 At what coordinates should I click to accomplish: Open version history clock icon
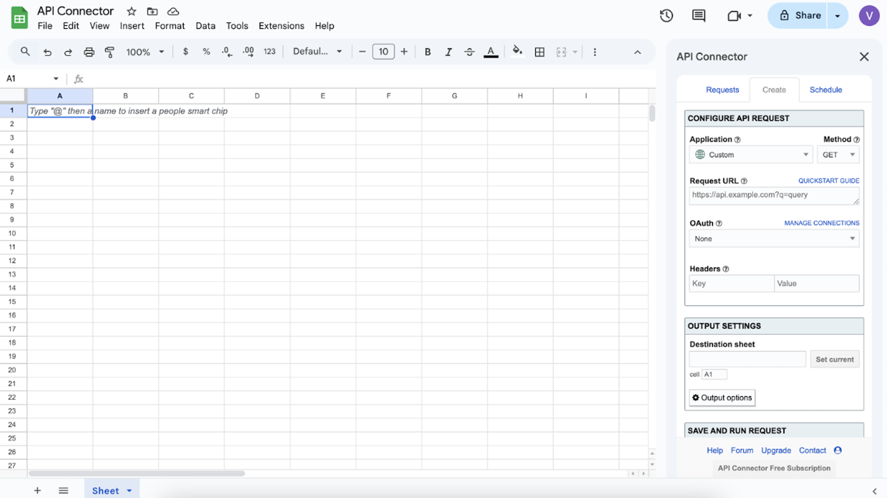click(x=666, y=16)
